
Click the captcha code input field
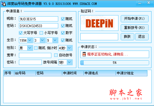coord(99,37)
